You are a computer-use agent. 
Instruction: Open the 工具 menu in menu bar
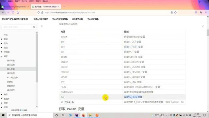[x=38, y=1]
